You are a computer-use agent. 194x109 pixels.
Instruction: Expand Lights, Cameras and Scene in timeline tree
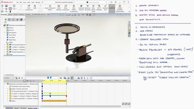pyautogui.click(x=7, y=89)
